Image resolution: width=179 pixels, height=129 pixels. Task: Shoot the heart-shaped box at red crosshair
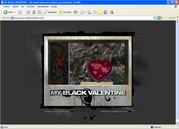pos(103,69)
